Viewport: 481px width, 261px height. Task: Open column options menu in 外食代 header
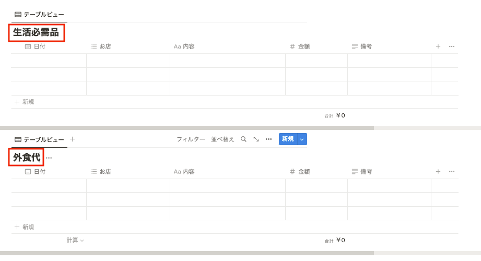click(x=451, y=172)
